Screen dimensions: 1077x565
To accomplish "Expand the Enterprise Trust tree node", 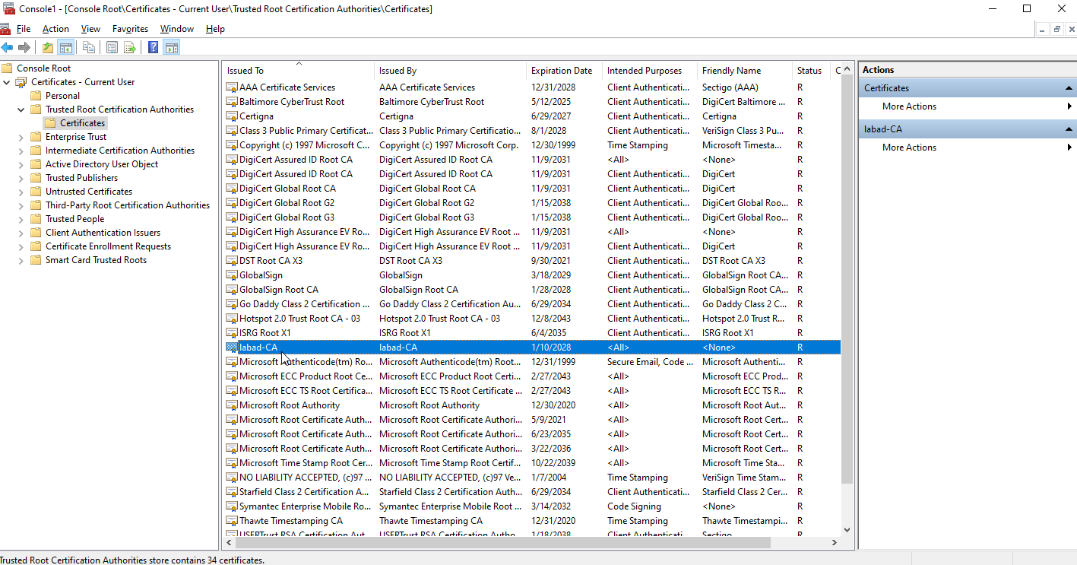I will pyautogui.click(x=21, y=137).
